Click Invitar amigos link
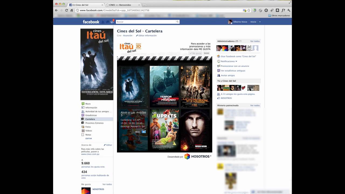This screenshot has width=345, height=194. (228, 75)
